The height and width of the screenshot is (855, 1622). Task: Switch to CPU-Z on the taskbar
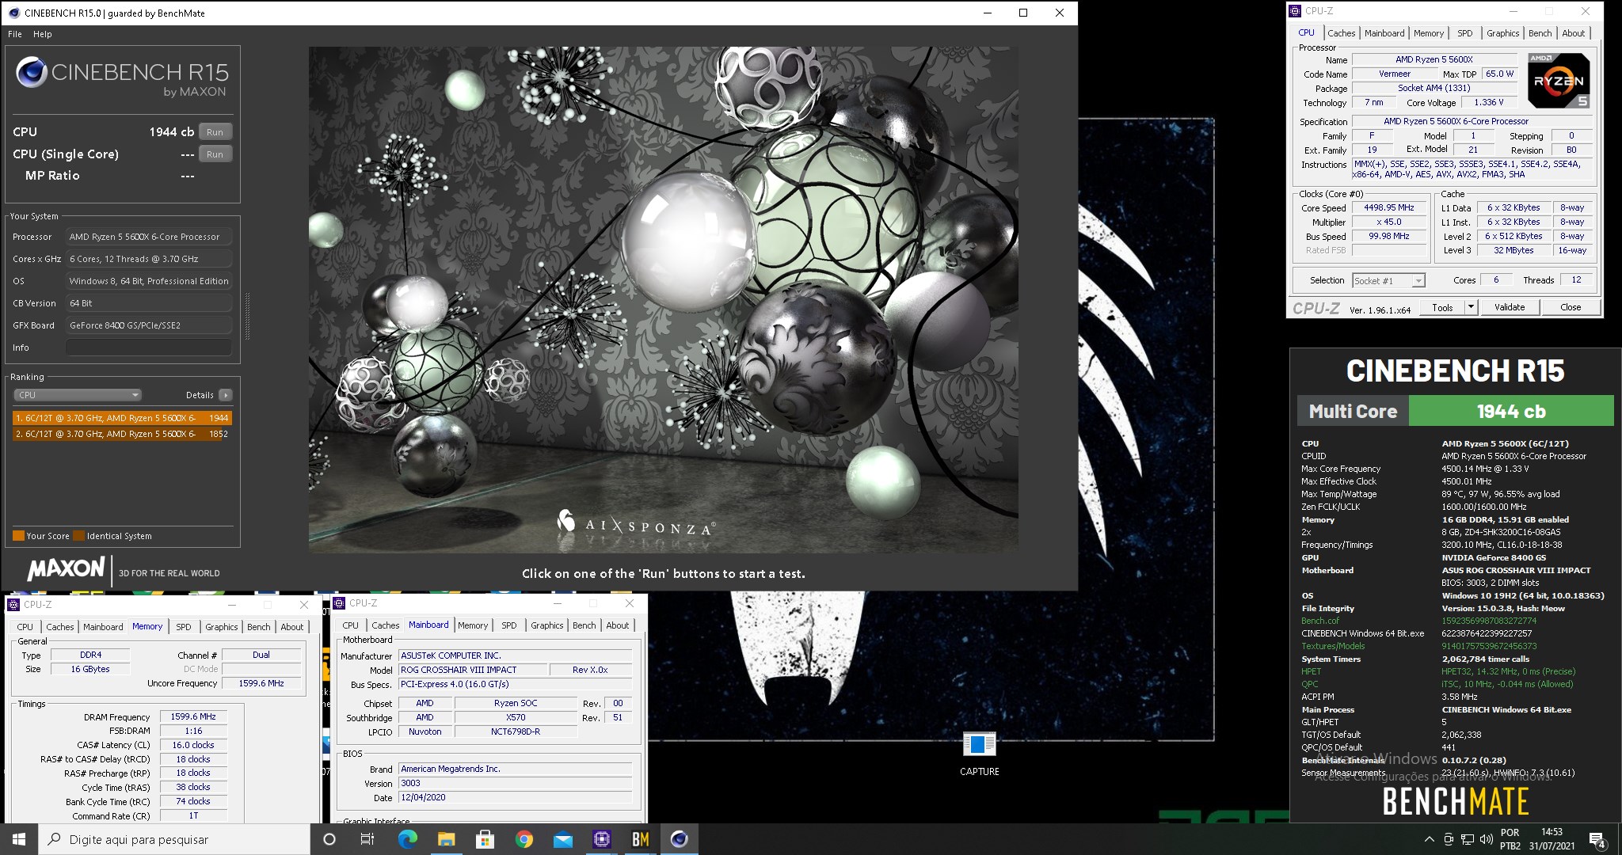pyautogui.click(x=601, y=839)
